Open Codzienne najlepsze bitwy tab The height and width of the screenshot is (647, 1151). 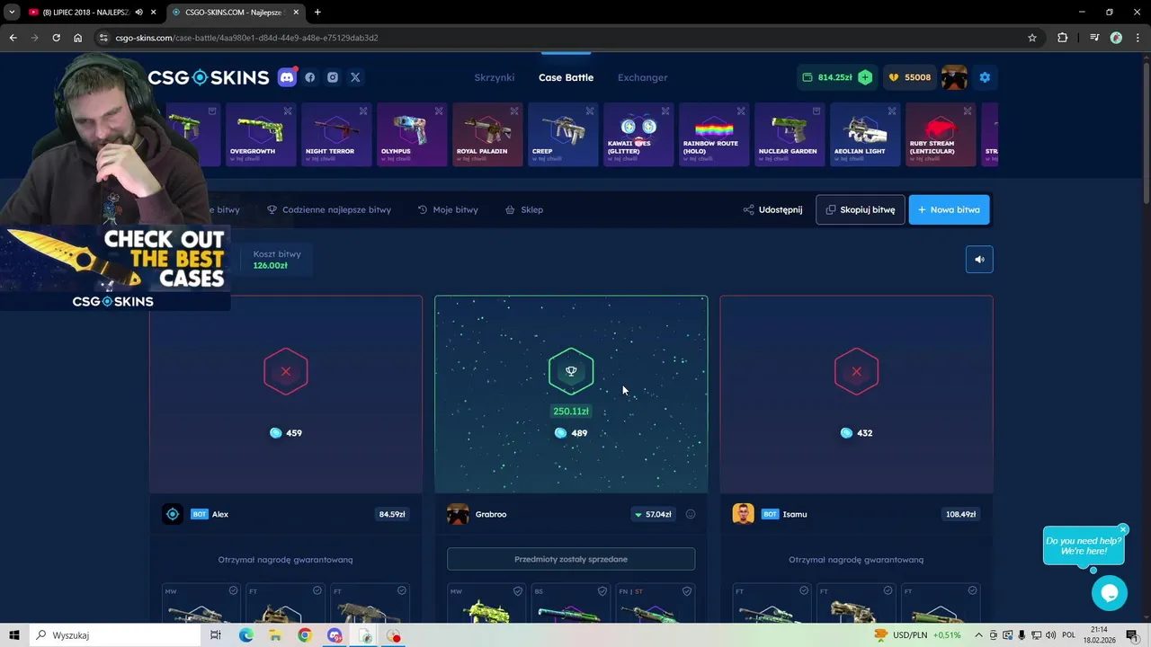[x=329, y=209]
